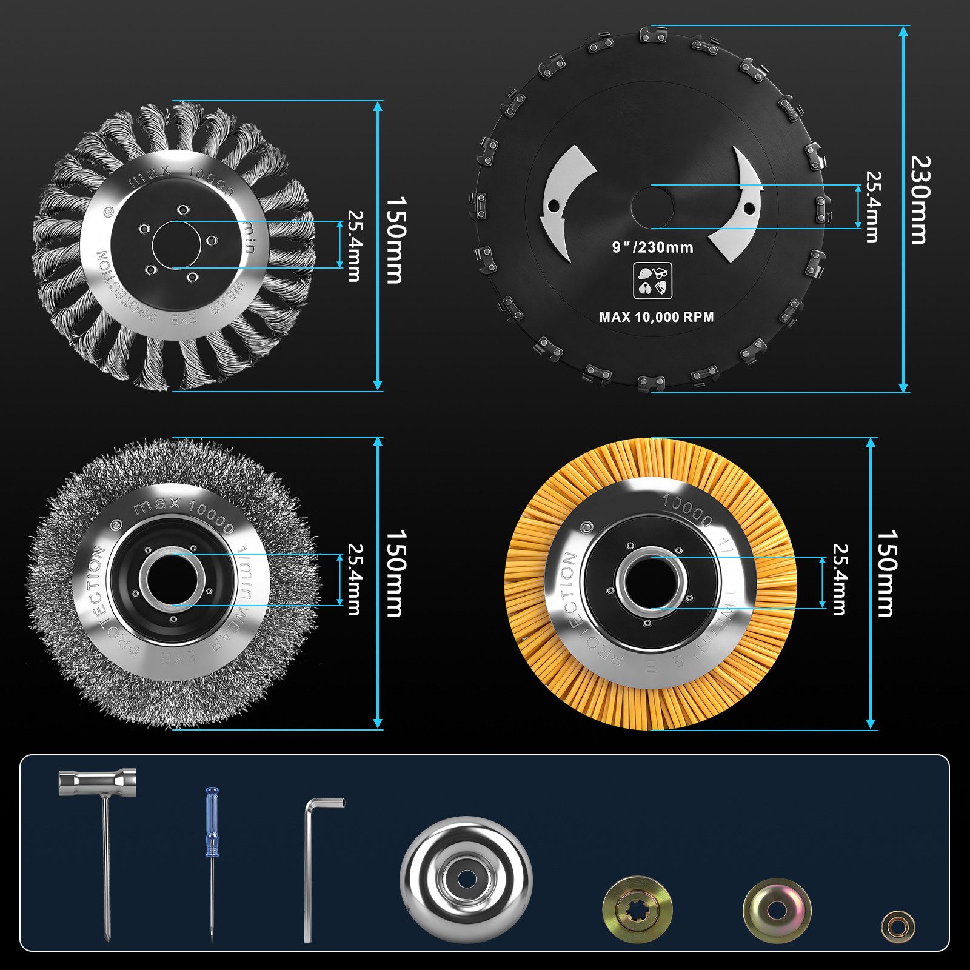
Task: Click the crimped steel wire wheel brush
Action: tap(173, 583)
